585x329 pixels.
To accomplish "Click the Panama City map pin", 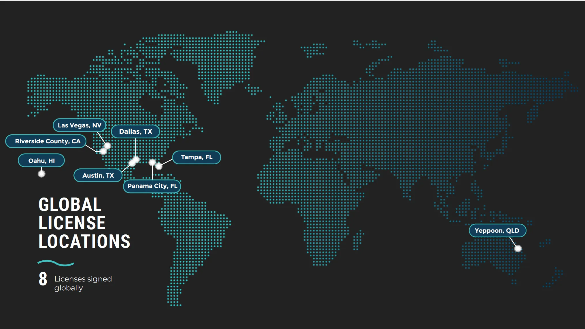I will point(152,162).
